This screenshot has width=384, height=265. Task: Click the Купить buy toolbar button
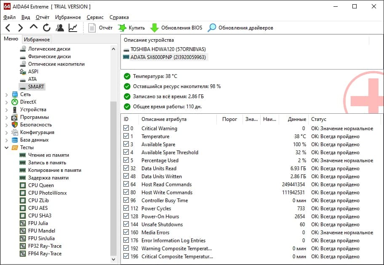[131, 28]
